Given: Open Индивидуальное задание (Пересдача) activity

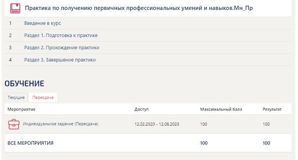Looking at the screenshot, I should coord(60,124).
